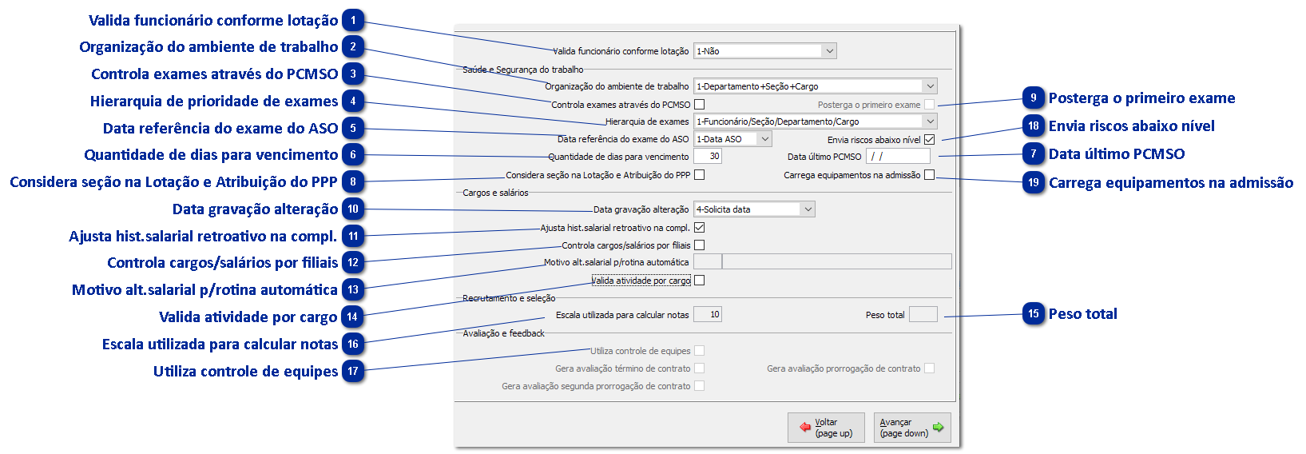Image resolution: width=1306 pixels, height=454 pixels.
Task: Open Organização do ambiente de trabalho dropdown
Action: click(x=816, y=86)
